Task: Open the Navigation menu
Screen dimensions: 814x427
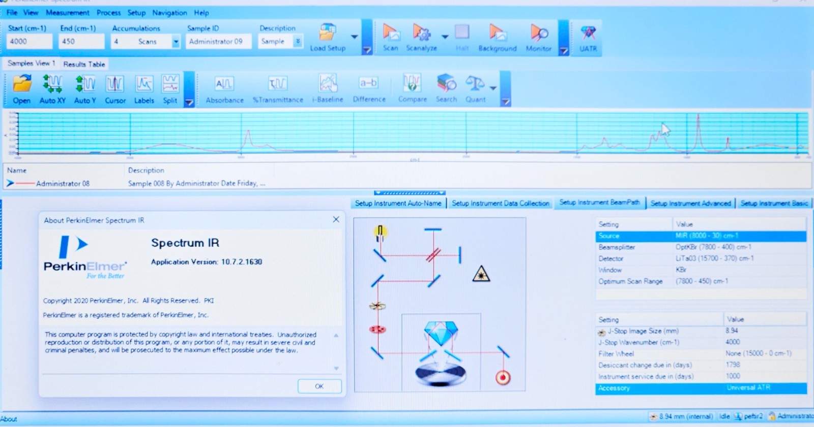Action: point(169,13)
